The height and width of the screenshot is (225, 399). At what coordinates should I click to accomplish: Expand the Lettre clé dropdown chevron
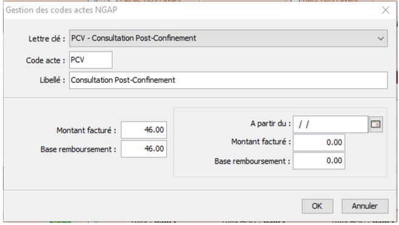click(x=381, y=38)
